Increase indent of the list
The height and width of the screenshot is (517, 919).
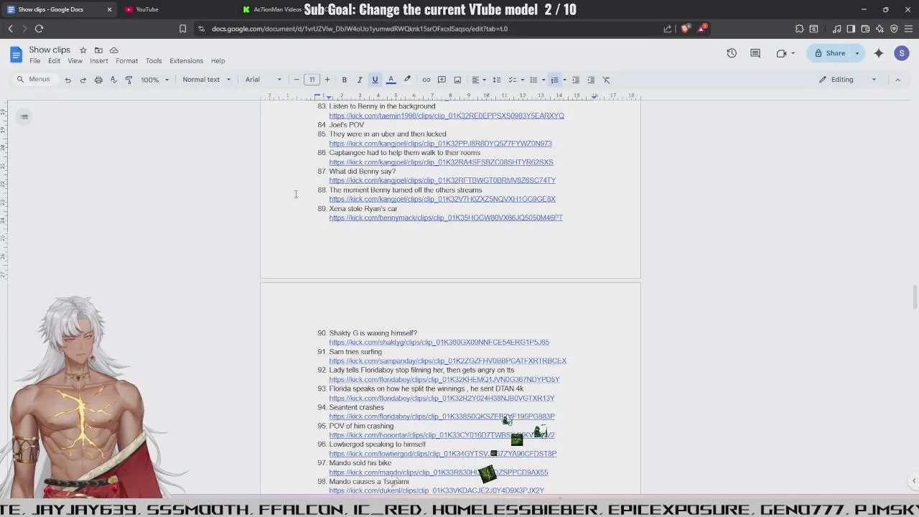[x=591, y=80]
